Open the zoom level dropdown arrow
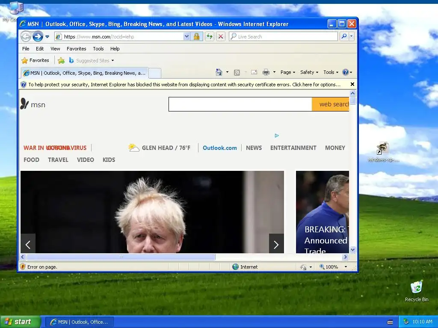This screenshot has width=438, height=328. pos(346,267)
